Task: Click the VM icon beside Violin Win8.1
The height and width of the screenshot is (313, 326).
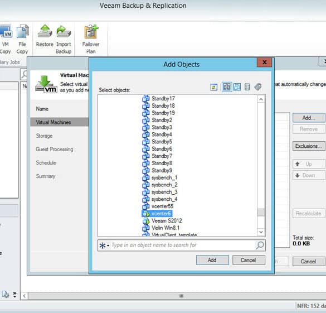Action: pyautogui.click(x=146, y=228)
